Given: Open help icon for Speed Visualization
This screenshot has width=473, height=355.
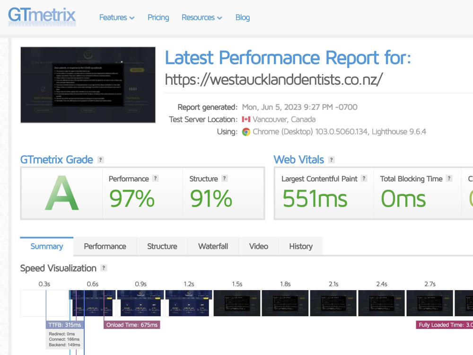Looking at the screenshot, I should (104, 268).
